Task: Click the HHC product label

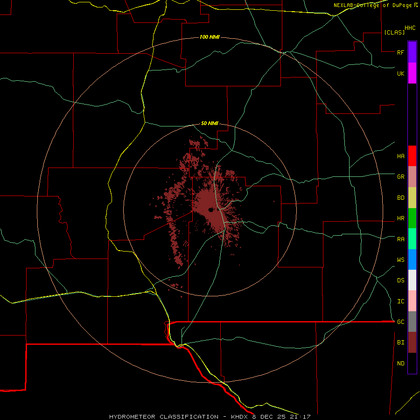Action: click(410, 28)
